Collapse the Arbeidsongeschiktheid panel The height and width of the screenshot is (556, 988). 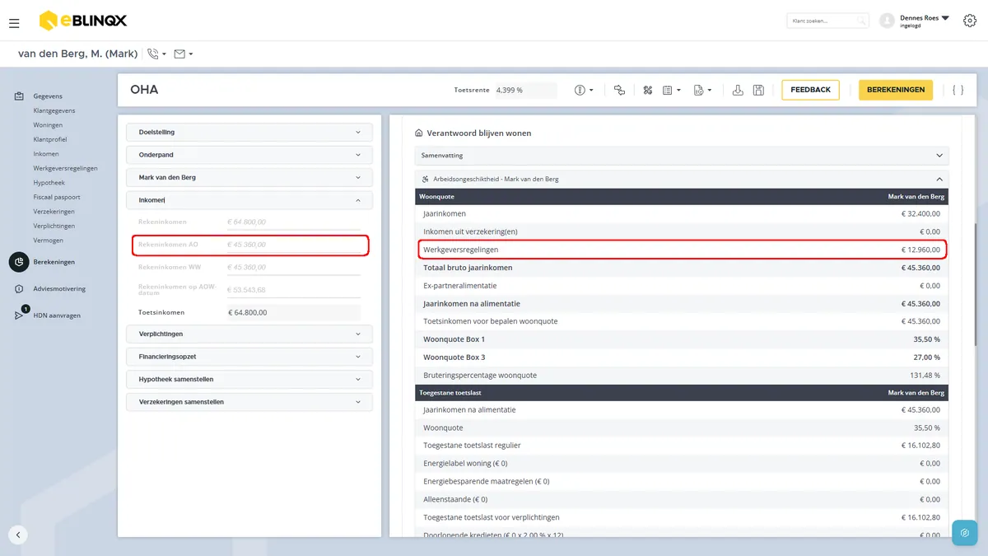click(682, 179)
